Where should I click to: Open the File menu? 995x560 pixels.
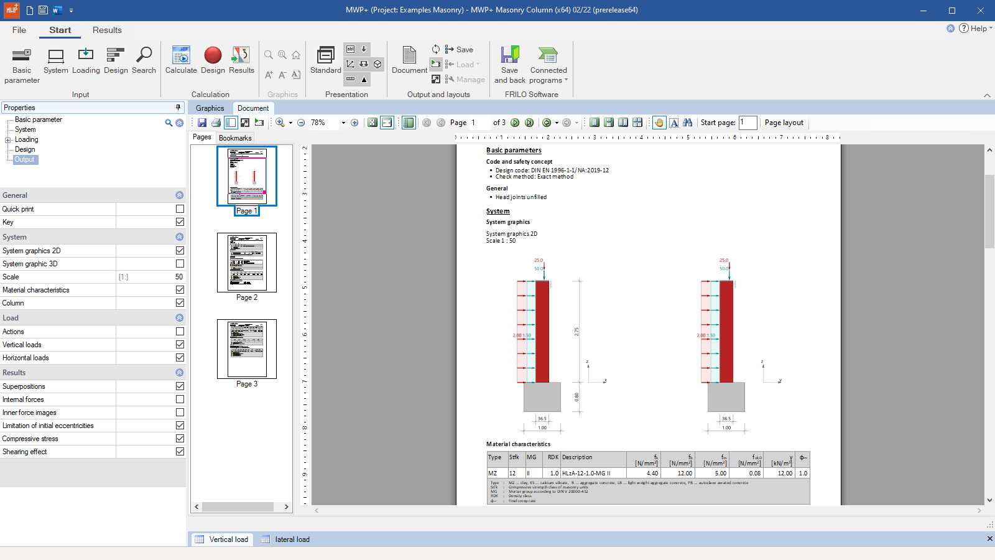[x=19, y=30]
